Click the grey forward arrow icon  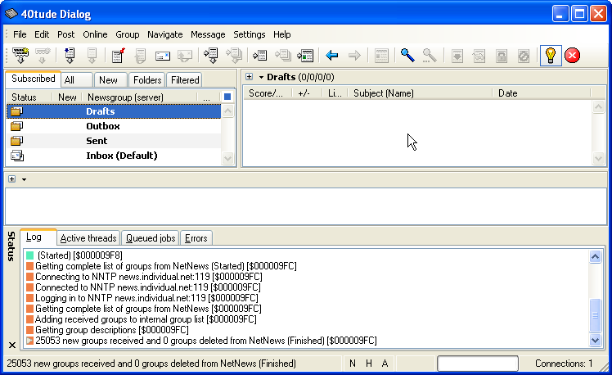(x=354, y=56)
